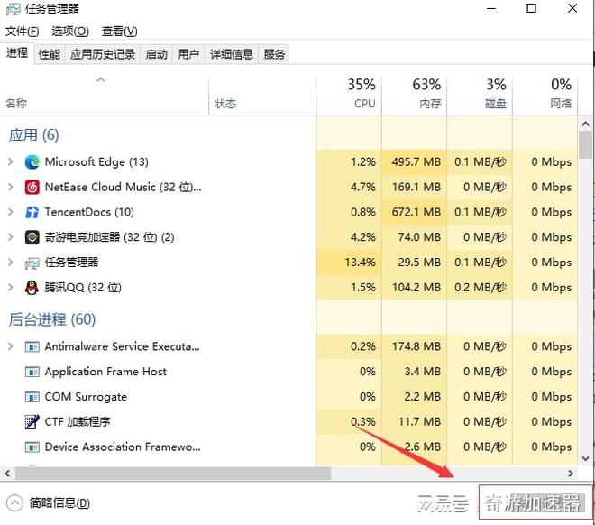Collapse to 简略信息 using the up-arrow icon
595x525 pixels.
(x=14, y=503)
